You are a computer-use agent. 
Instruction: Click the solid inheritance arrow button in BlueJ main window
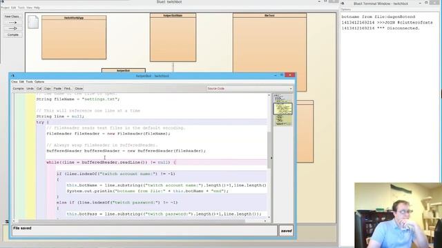pyautogui.click(x=12, y=23)
